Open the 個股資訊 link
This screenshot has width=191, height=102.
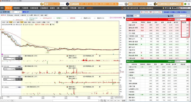coord(167,12)
